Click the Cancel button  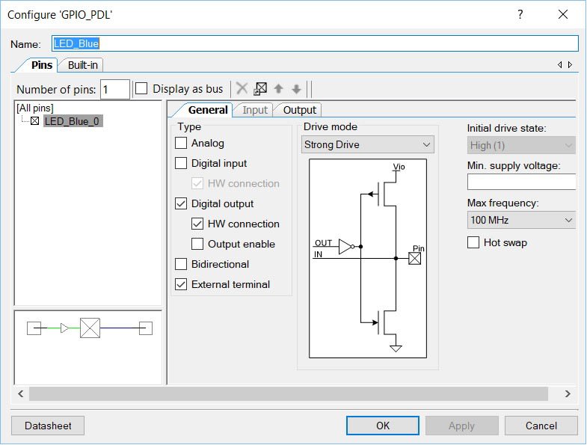pyautogui.click(x=541, y=426)
